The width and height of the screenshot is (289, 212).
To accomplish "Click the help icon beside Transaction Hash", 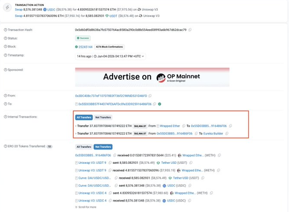I will (x=6, y=30).
